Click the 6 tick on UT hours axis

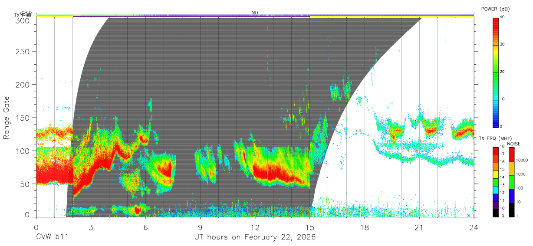pos(145,227)
